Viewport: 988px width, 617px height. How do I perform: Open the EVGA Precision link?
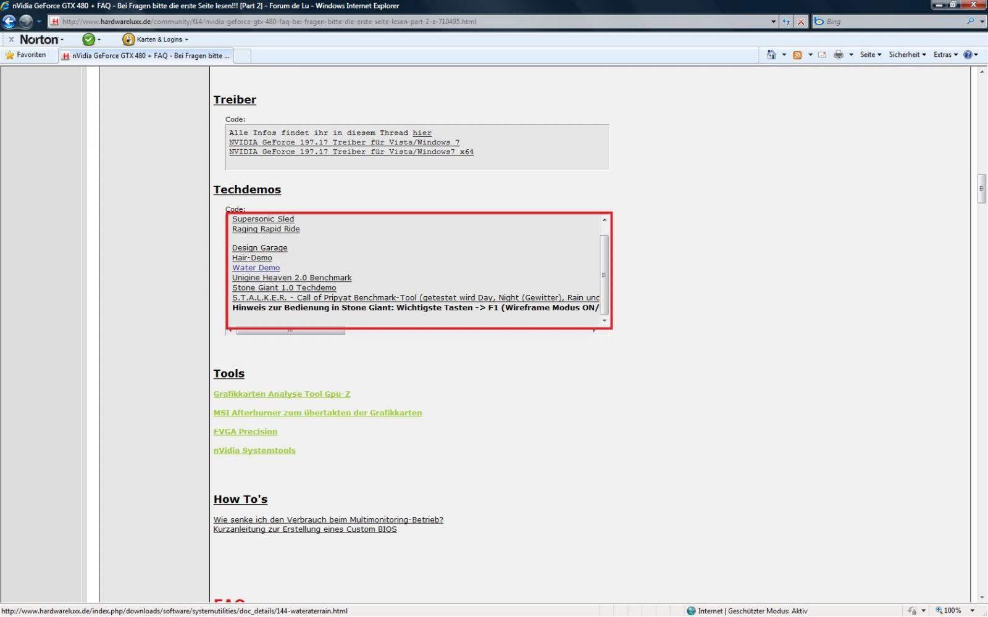(245, 431)
